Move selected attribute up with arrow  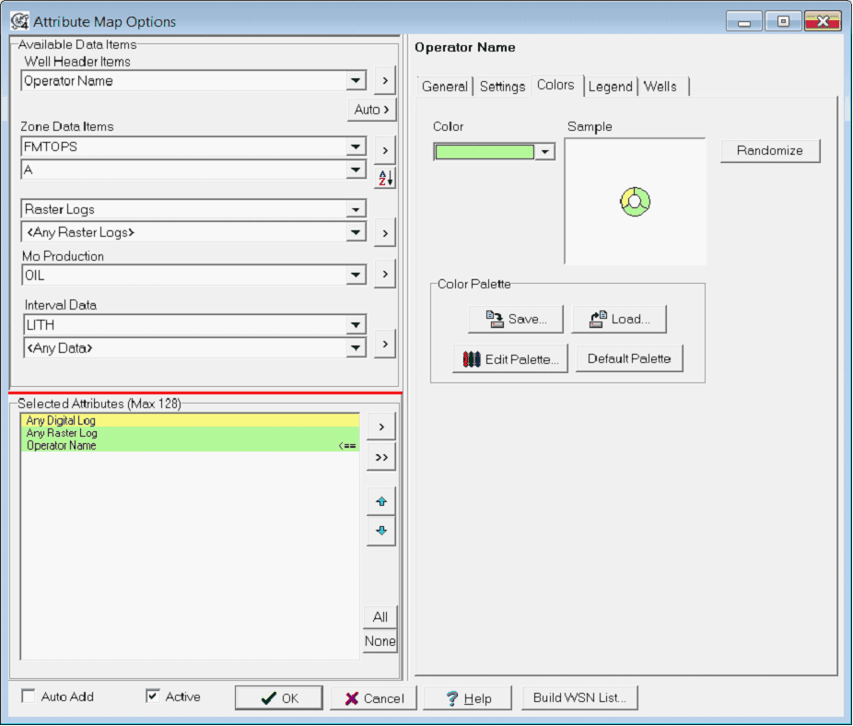pos(380,502)
